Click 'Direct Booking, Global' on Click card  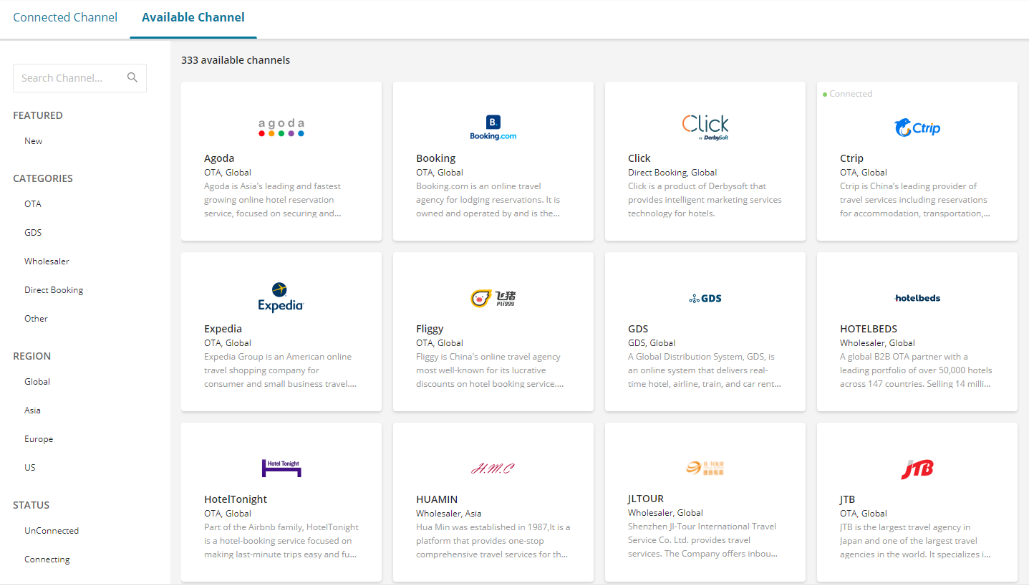tap(672, 173)
